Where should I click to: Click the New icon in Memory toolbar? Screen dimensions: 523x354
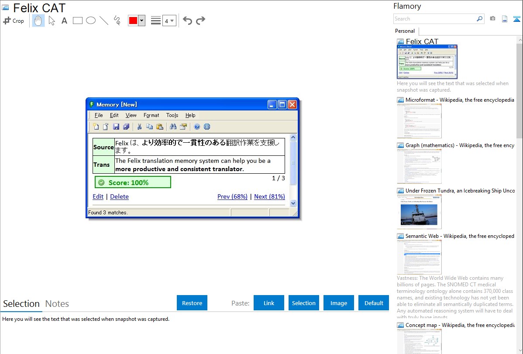[x=96, y=127]
